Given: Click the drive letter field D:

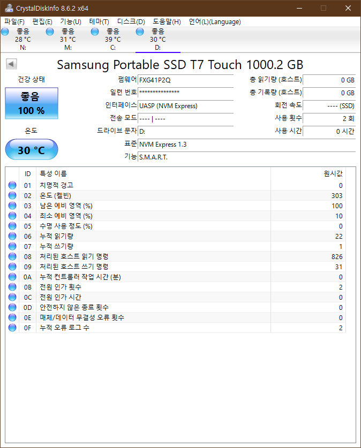Looking at the screenshot, I should click(x=185, y=132).
